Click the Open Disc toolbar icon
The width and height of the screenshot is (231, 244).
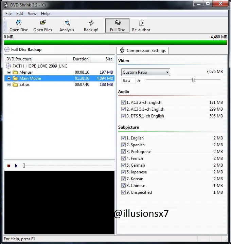point(19,22)
